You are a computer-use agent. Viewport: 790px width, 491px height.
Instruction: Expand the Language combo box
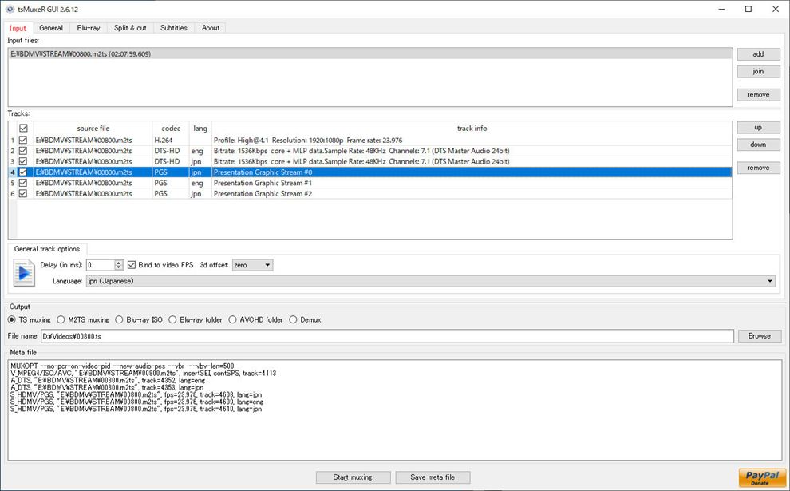(x=430, y=281)
